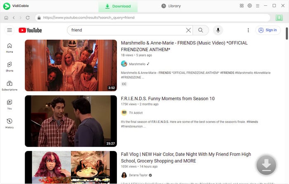
Task: Click '175K views' under Funny Moments video
Action: [129, 104]
